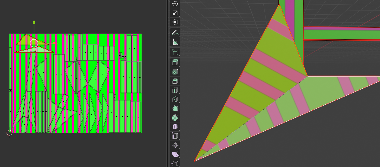
Task: Click the white circle center of UV move gizmo
Action: (34, 43)
